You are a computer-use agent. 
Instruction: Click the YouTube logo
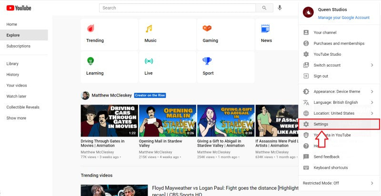19,8
